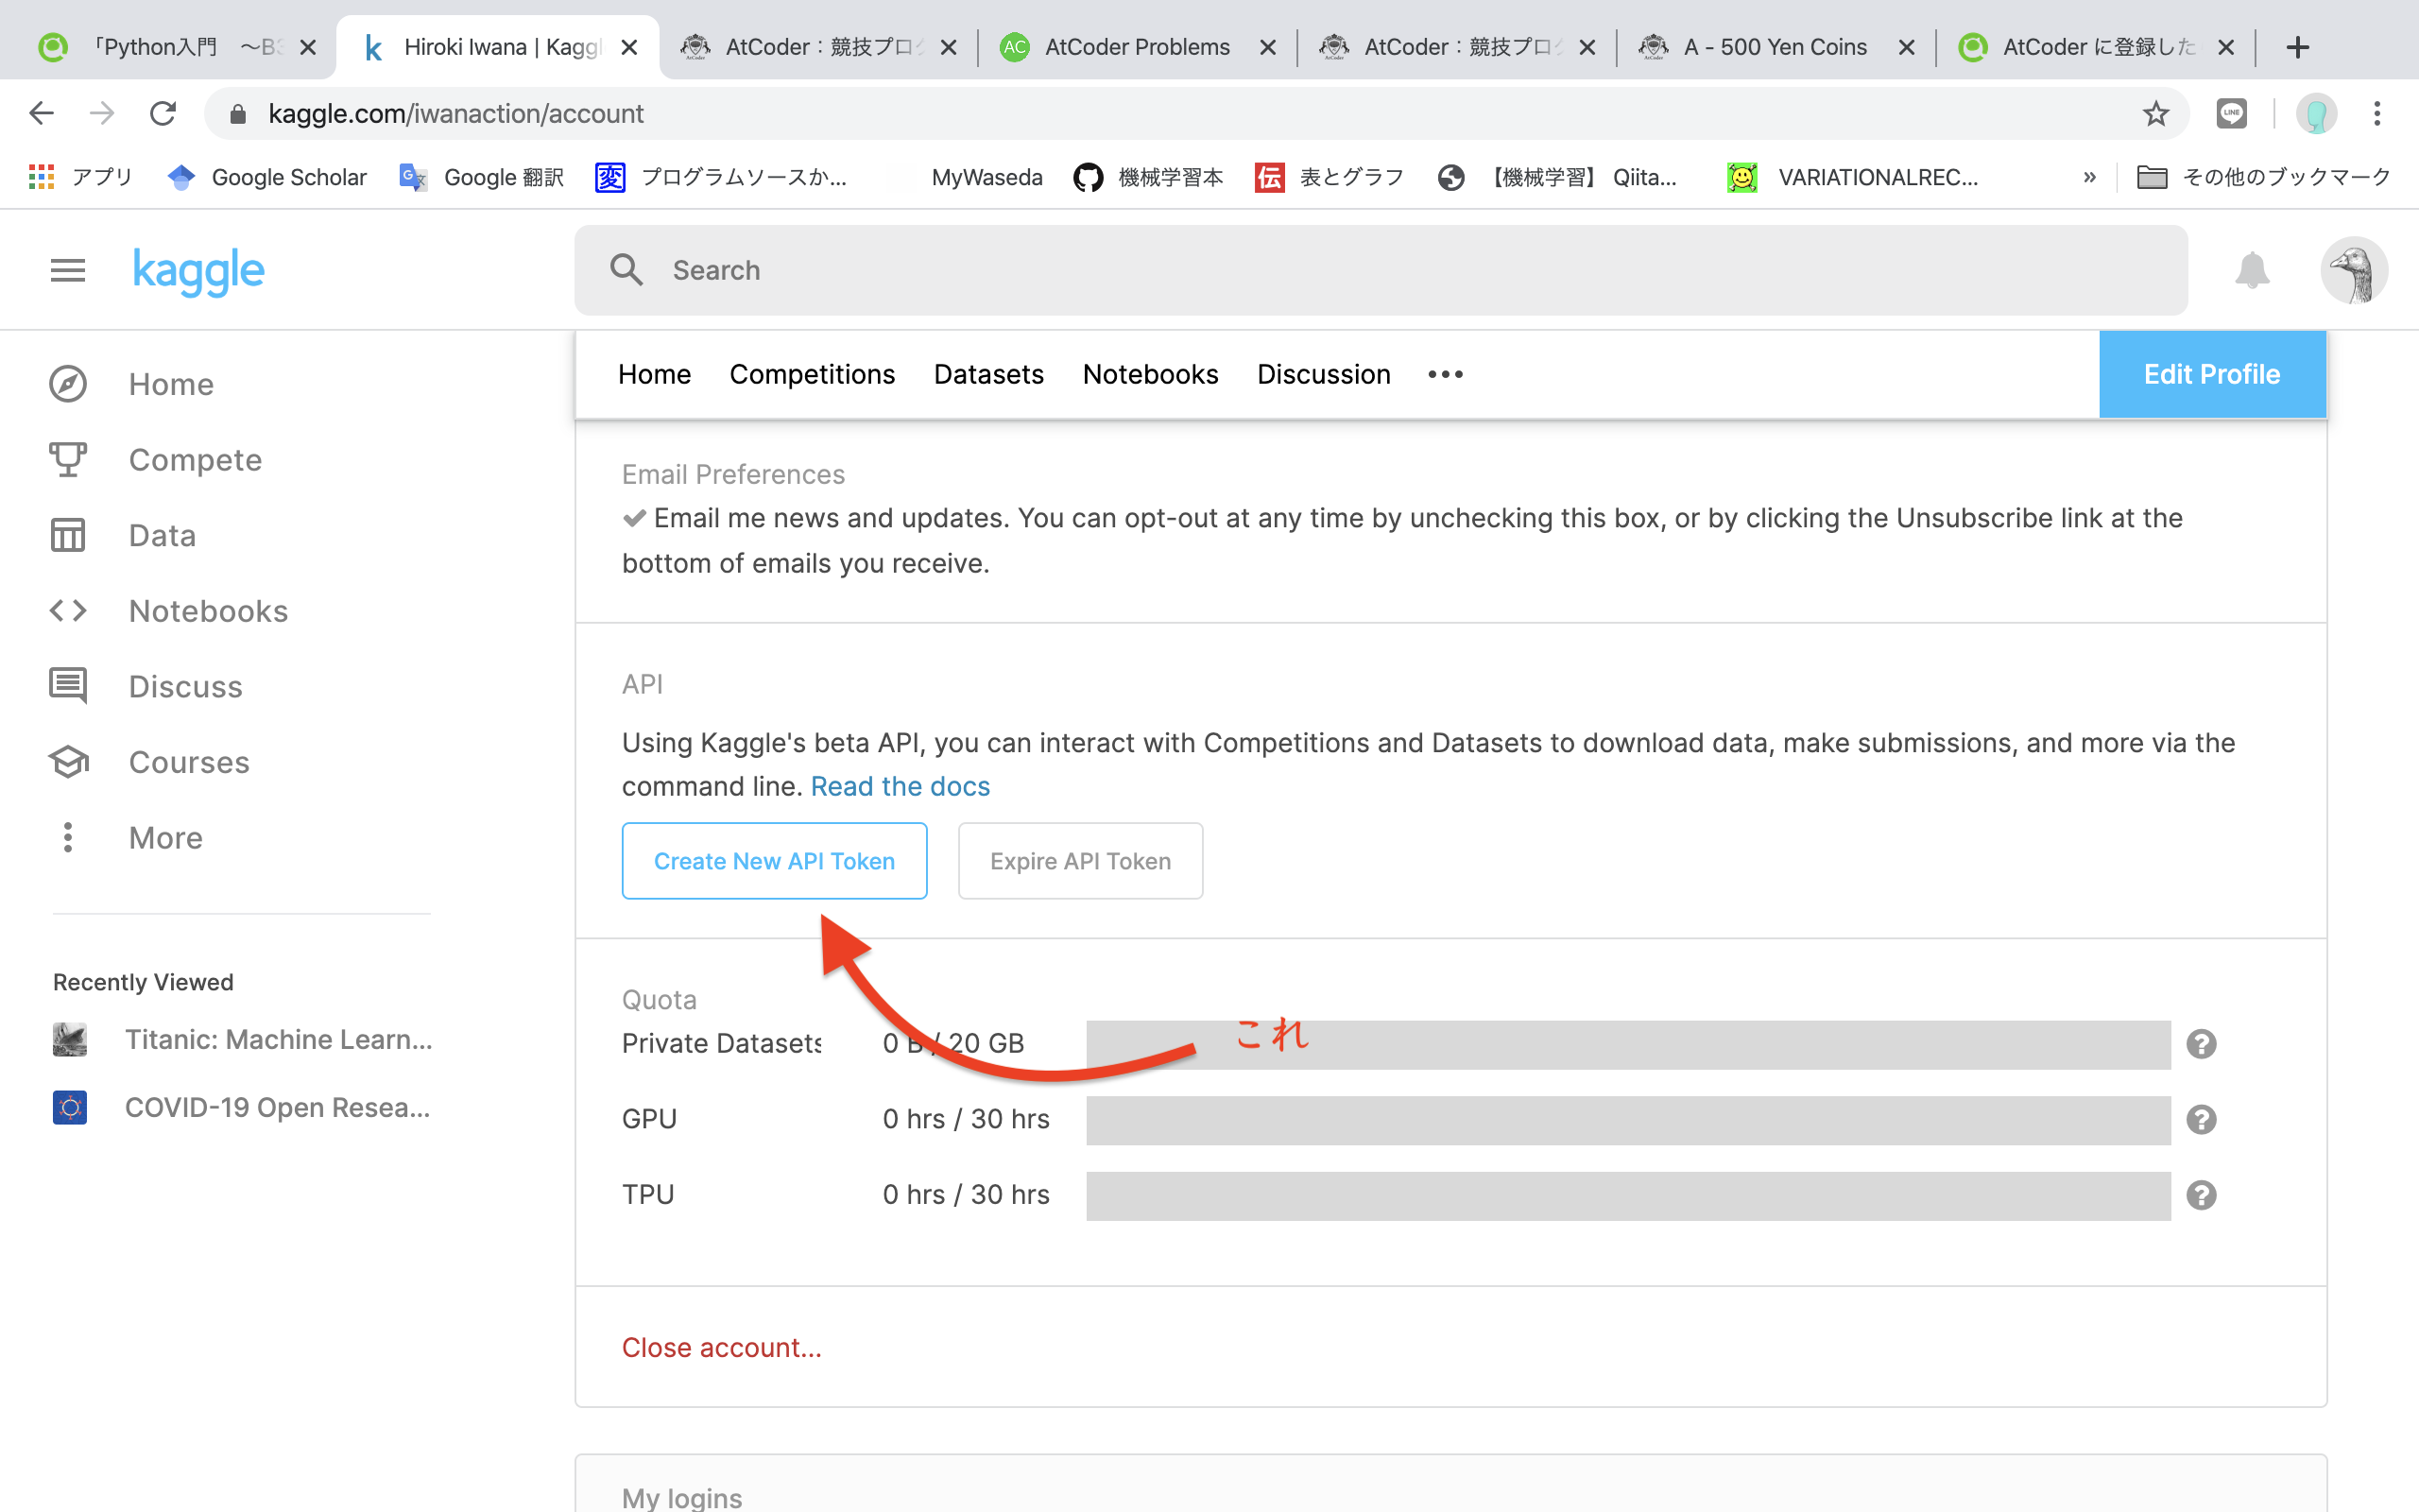Viewport: 2419px width, 1512px height.
Task: Click the Private Datasets help question mark
Action: 2201,1044
